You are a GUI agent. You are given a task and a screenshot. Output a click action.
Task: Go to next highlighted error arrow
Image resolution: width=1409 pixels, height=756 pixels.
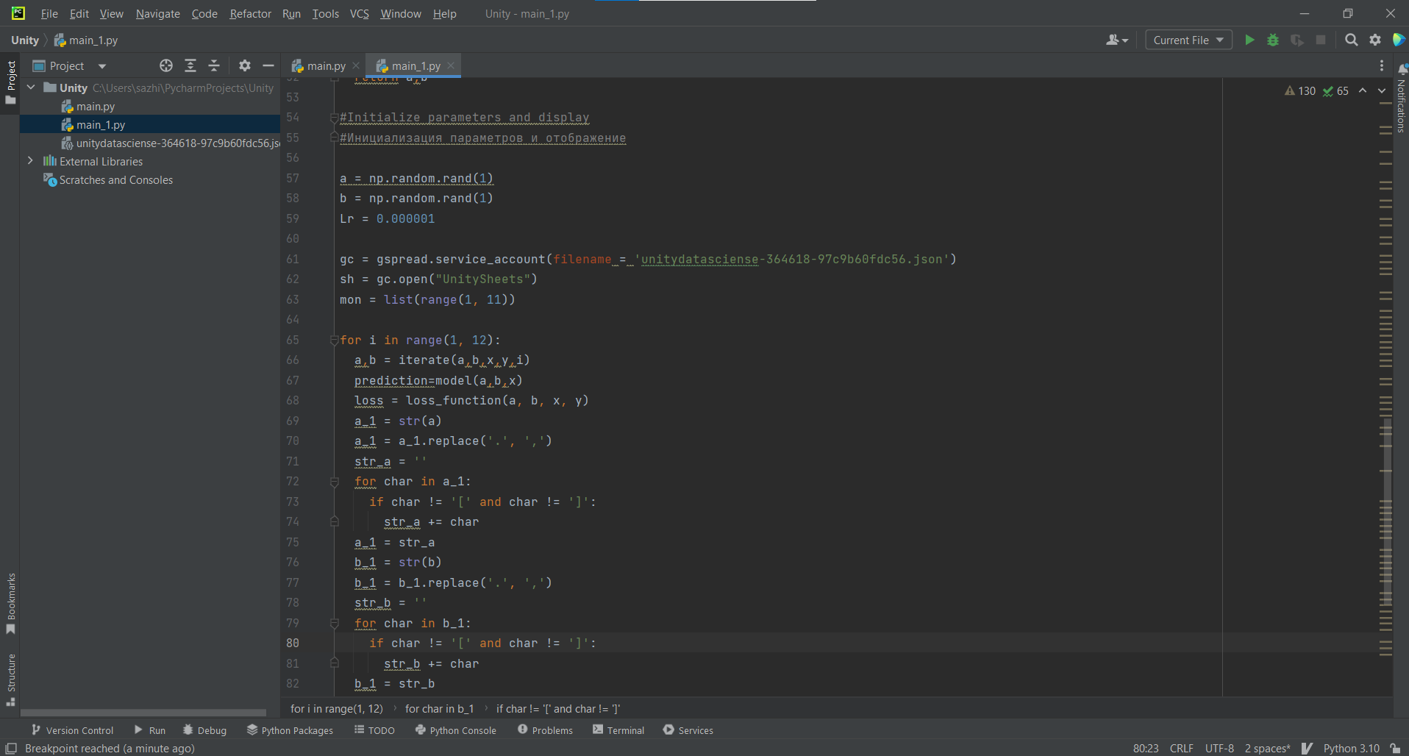point(1382,91)
